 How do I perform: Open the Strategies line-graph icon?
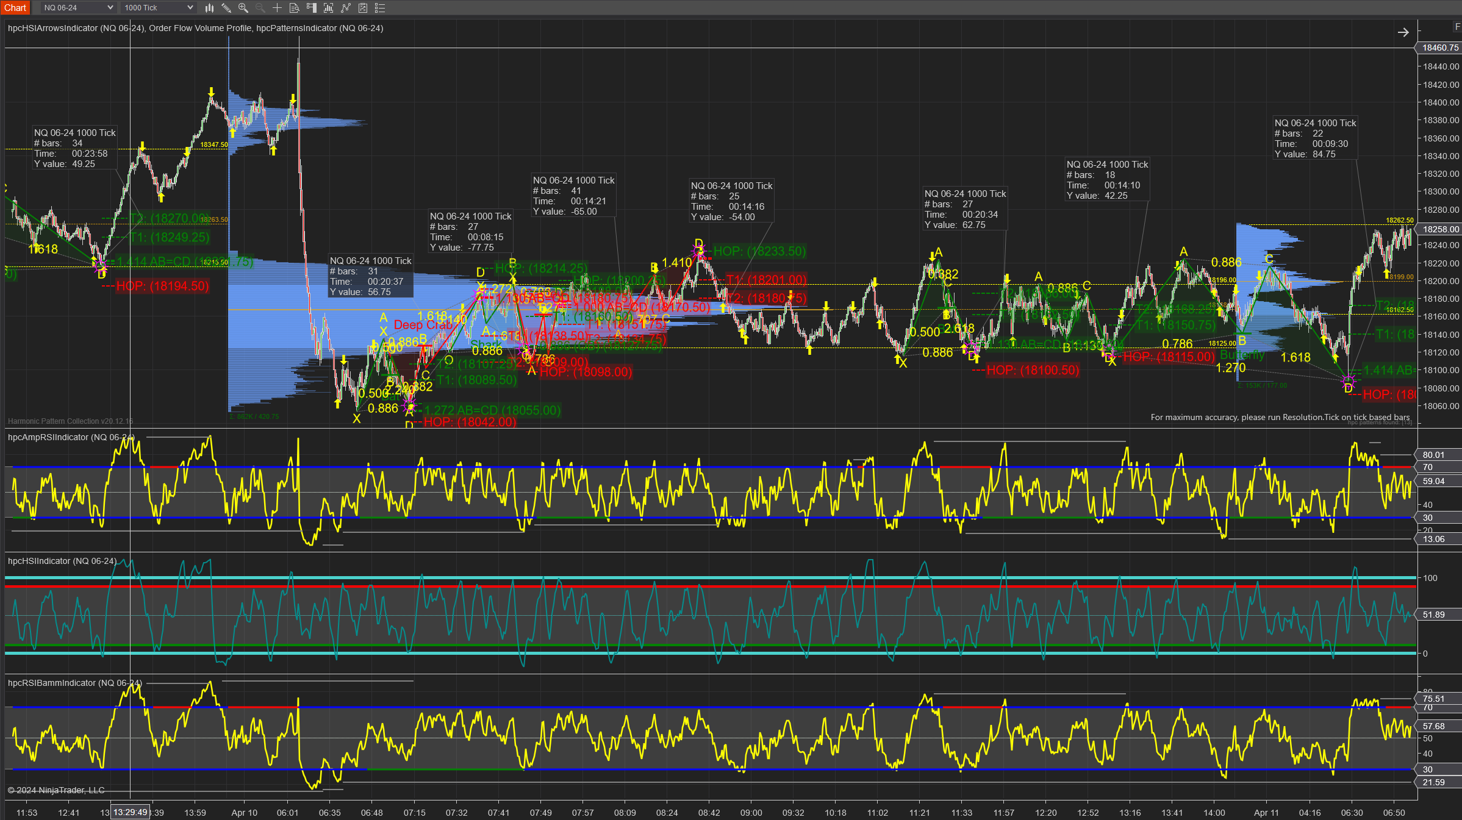(x=346, y=8)
